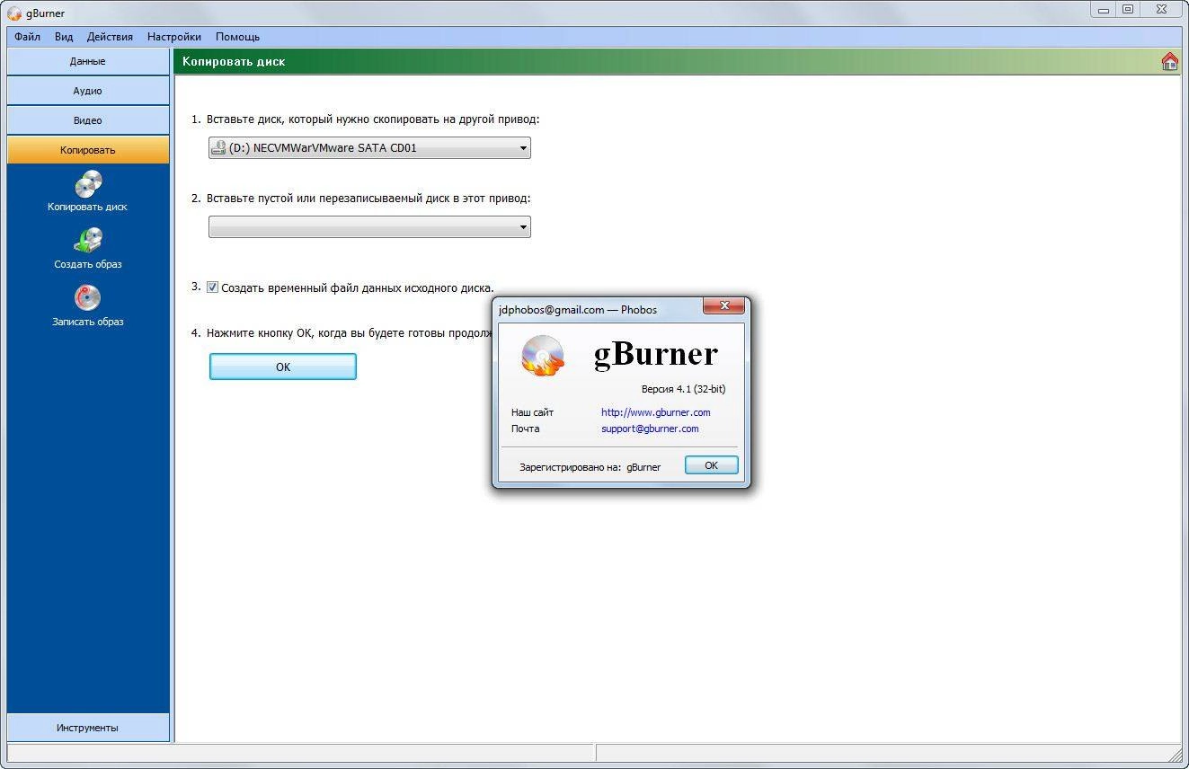The height and width of the screenshot is (769, 1189).
Task: Minimize the gBurner main window
Action: pyautogui.click(x=1103, y=10)
